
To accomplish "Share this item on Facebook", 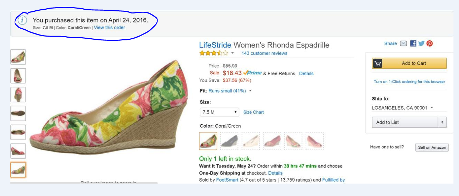I will coord(413,43).
